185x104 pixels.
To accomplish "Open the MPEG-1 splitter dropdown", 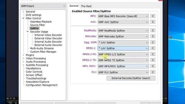I will coord(123,48).
